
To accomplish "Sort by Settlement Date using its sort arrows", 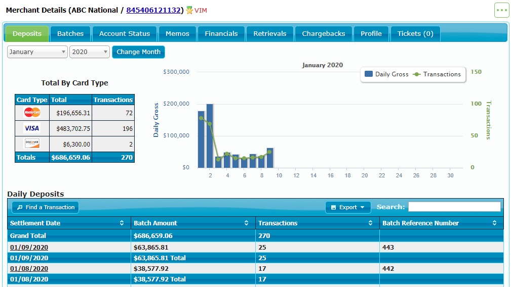I will 122,223.
